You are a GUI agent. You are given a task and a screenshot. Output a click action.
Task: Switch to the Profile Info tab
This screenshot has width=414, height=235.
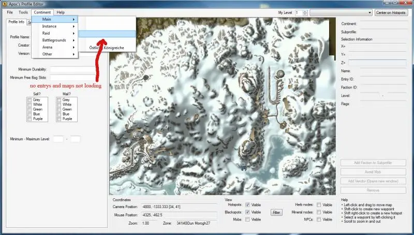click(x=16, y=22)
